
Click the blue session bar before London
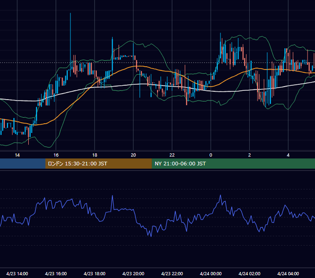pyautogui.click(x=23, y=164)
